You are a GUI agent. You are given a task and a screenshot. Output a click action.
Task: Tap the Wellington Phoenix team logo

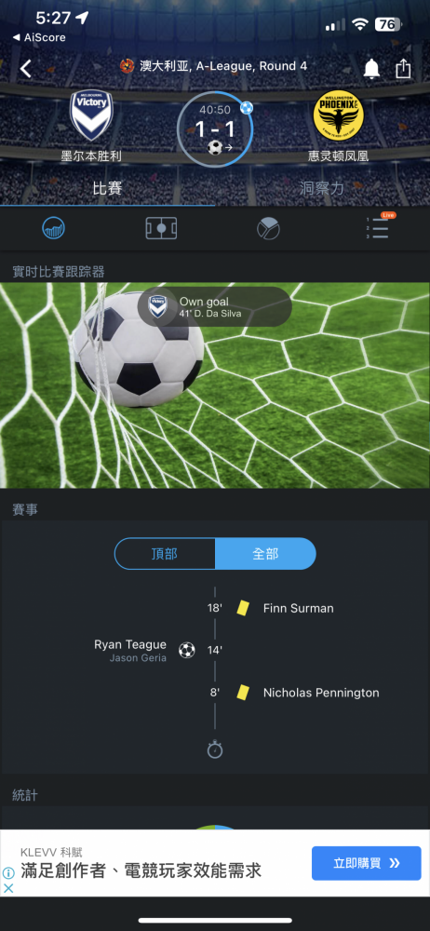click(x=339, y=115)
